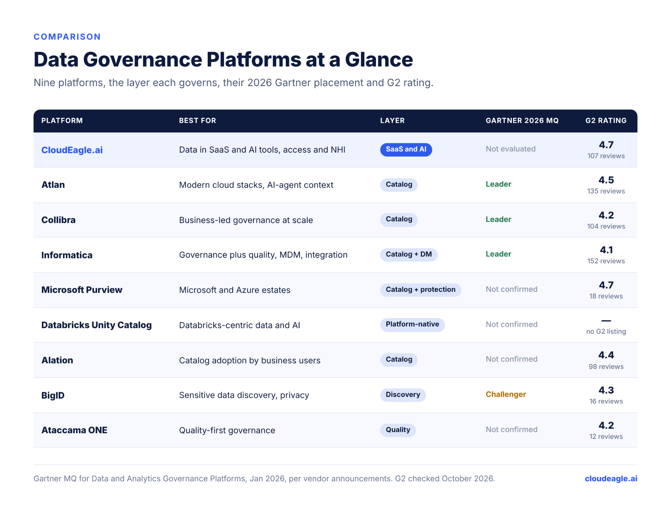This screenshot has height=508, width=671.
Task: Click the Not evaluated Gartner status
Action: [x=510, y=149]
